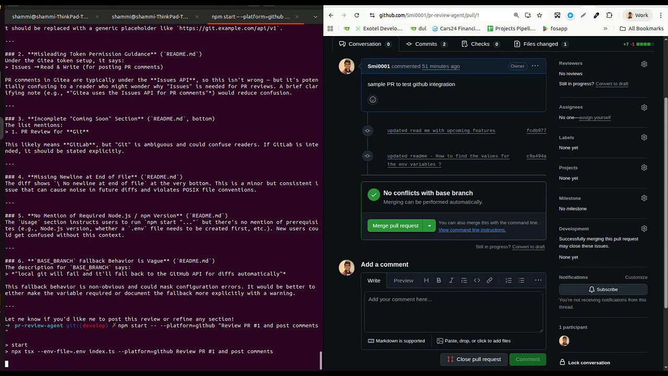Open Labels settings gear
This screenshot has height=376, width=668.
(x=644, y=137)
